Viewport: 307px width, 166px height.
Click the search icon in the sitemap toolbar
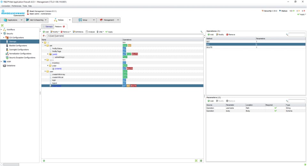(x=201, y=32)
